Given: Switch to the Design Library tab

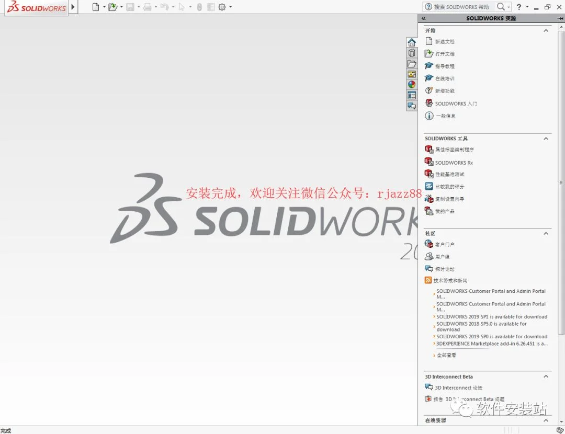Looking at the screenshot, I should [412, 53].
